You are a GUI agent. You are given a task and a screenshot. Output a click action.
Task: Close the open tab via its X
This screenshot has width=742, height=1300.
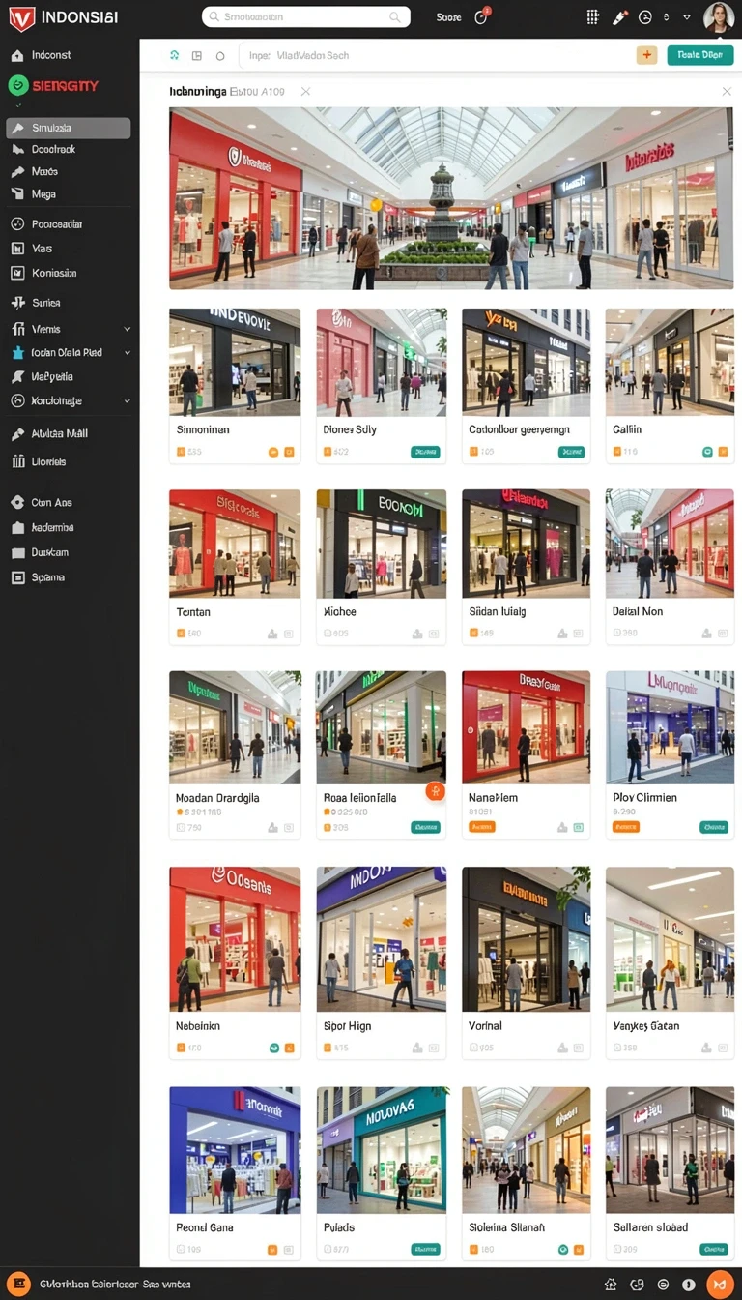(x=305, y=91)
